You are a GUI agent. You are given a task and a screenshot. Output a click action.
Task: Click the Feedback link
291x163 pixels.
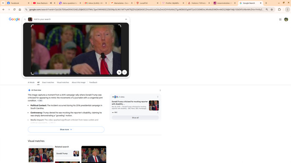[x=93, y=82]
